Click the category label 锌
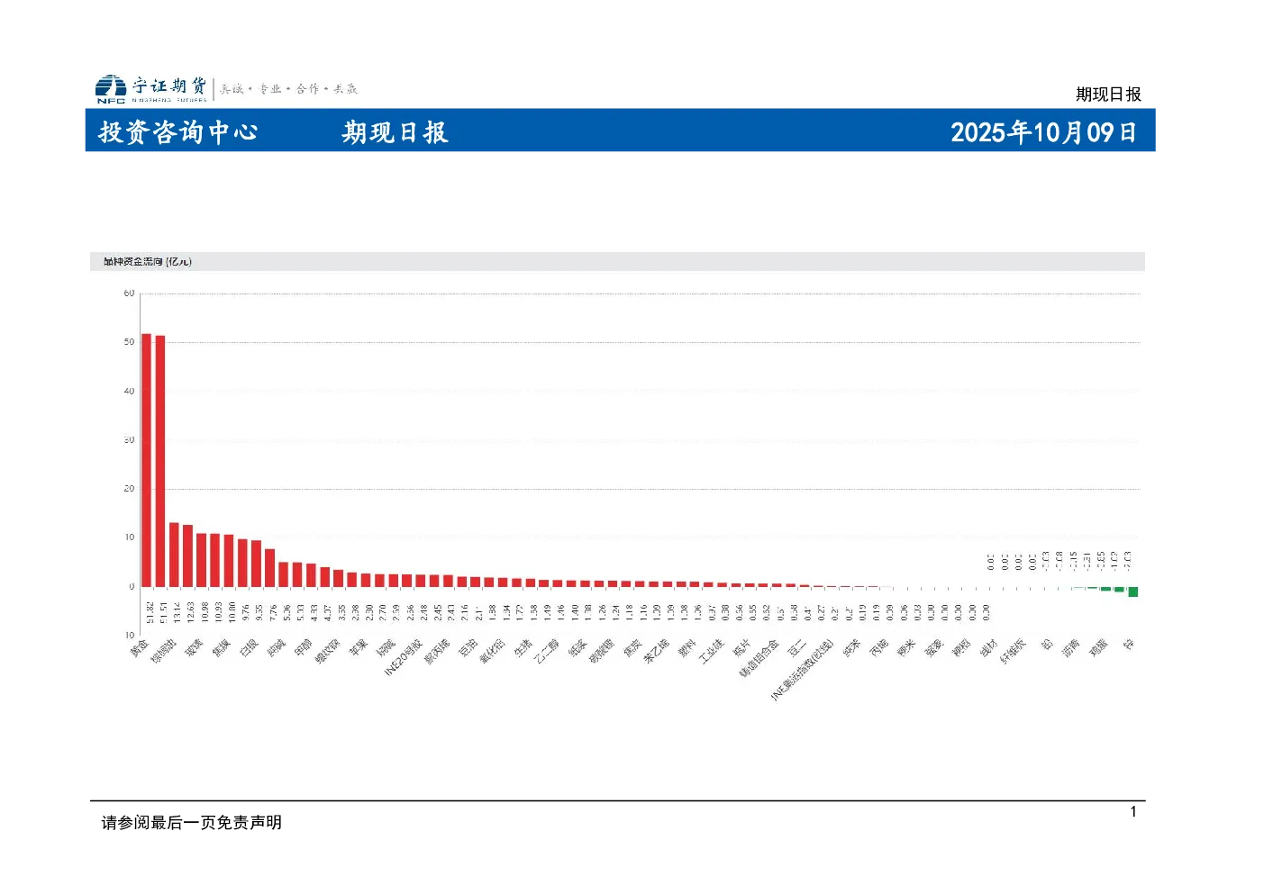 pyautogui.click(x=1130, y=645)
